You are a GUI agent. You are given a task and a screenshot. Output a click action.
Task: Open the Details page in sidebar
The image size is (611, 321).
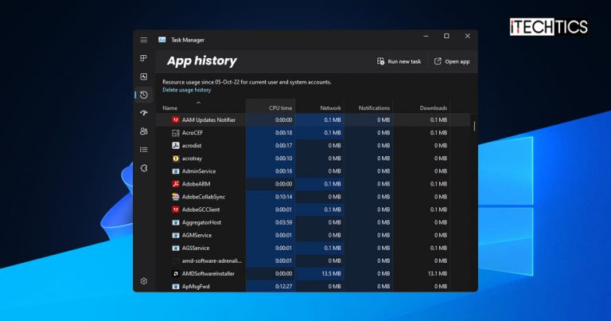click(144, 150)
